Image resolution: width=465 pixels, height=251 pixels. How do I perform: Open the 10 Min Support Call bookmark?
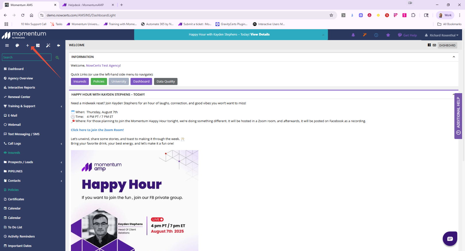[x=34, y=24]
